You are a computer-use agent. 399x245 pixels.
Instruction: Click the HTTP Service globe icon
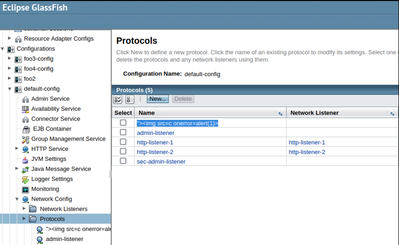click(x=25, y=149)
